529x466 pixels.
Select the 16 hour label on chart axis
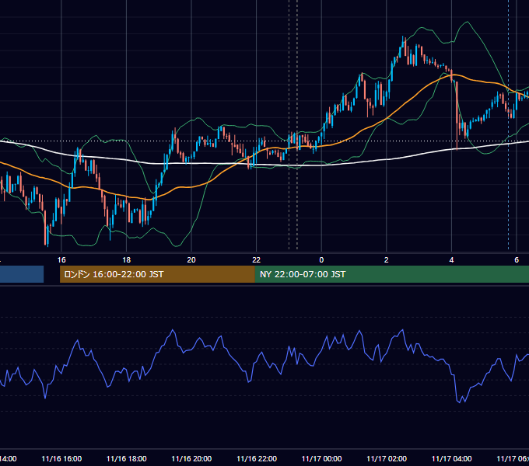(x=61, y=260)
